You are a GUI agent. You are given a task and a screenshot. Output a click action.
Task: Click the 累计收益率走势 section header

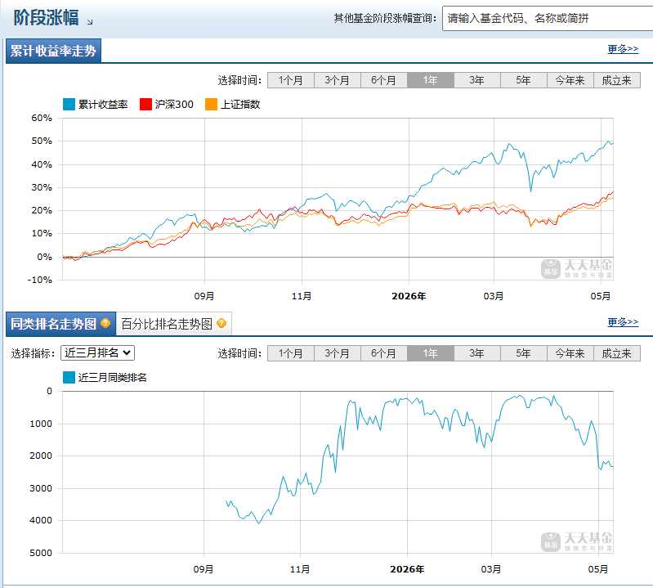click(x=53, y=51)
